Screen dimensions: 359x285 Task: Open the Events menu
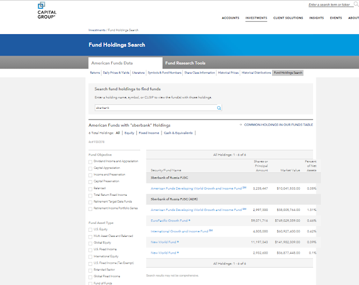tap(336, 18)
